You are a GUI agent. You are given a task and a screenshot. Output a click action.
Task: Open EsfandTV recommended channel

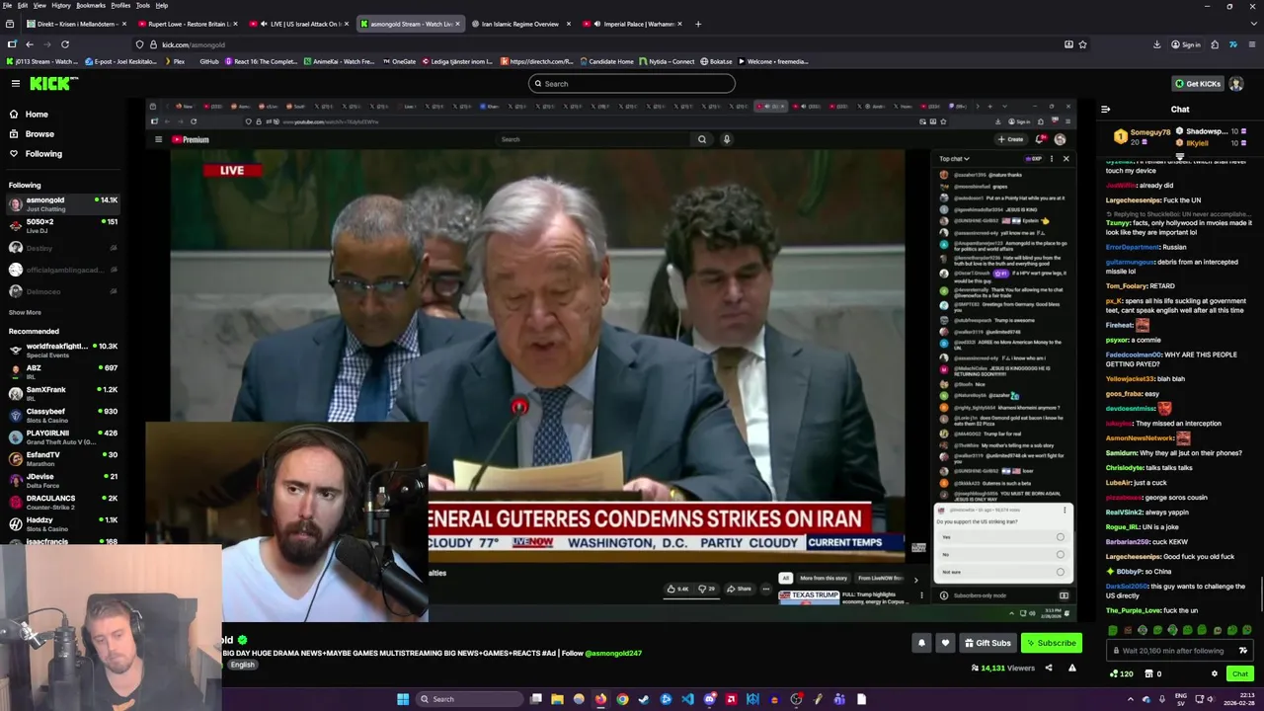click(x=63, y=458)
